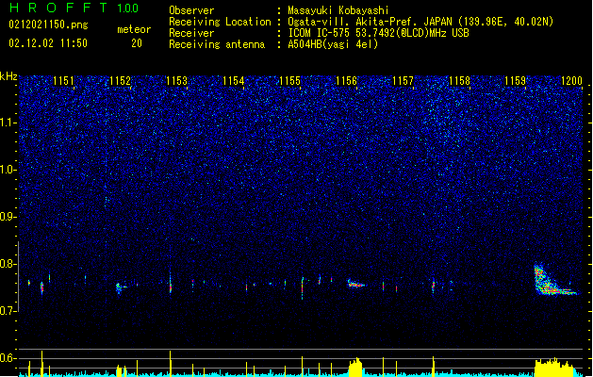Image resolution: width=593 pixels, height=377 pixels.
Task: Click the Receiving Location label
Action: pyautogui.click(x=220, y=22)
